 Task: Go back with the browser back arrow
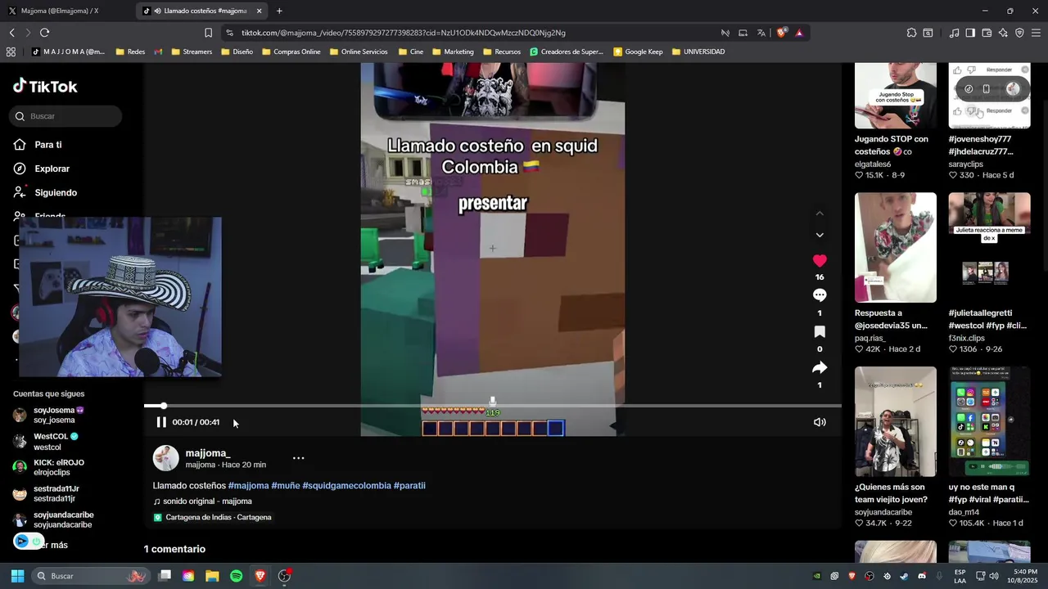pos(11,33)
